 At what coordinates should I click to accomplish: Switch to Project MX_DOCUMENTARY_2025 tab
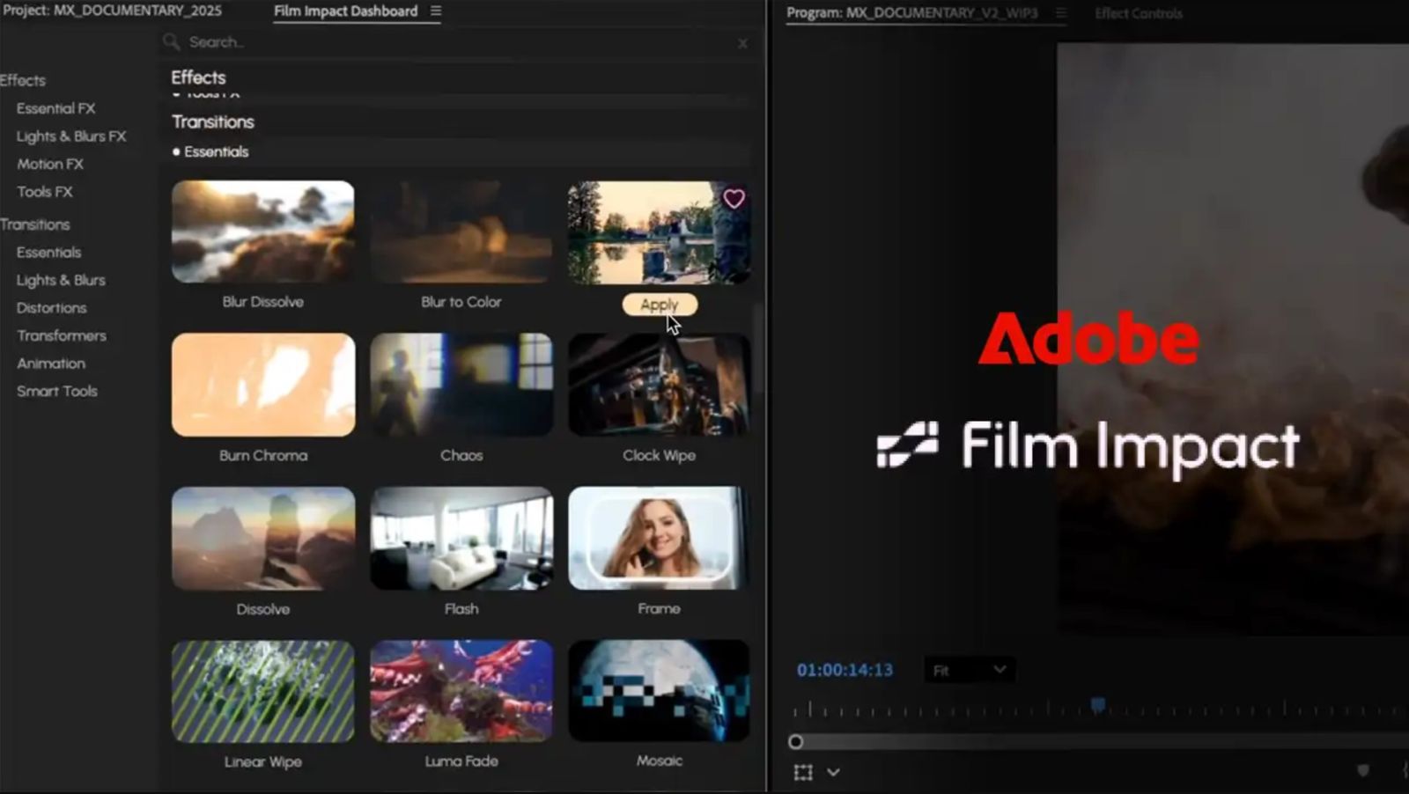112,11
